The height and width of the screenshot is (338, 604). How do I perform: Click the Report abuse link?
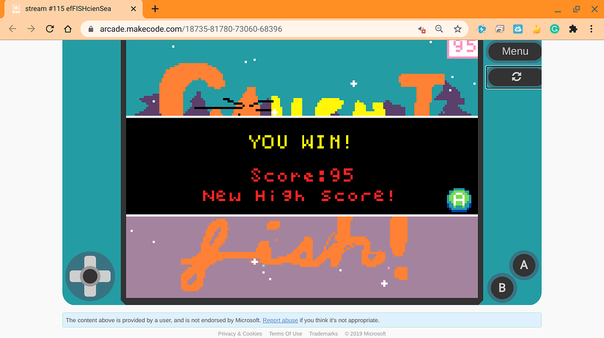[x=280, y=320]
